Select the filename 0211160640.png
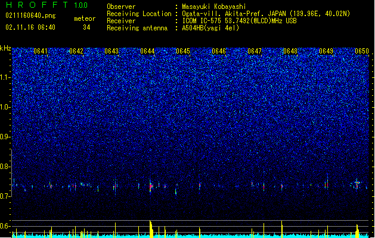Image resolution: width=375 pixels, height=238 pixels. coord(30,15)
